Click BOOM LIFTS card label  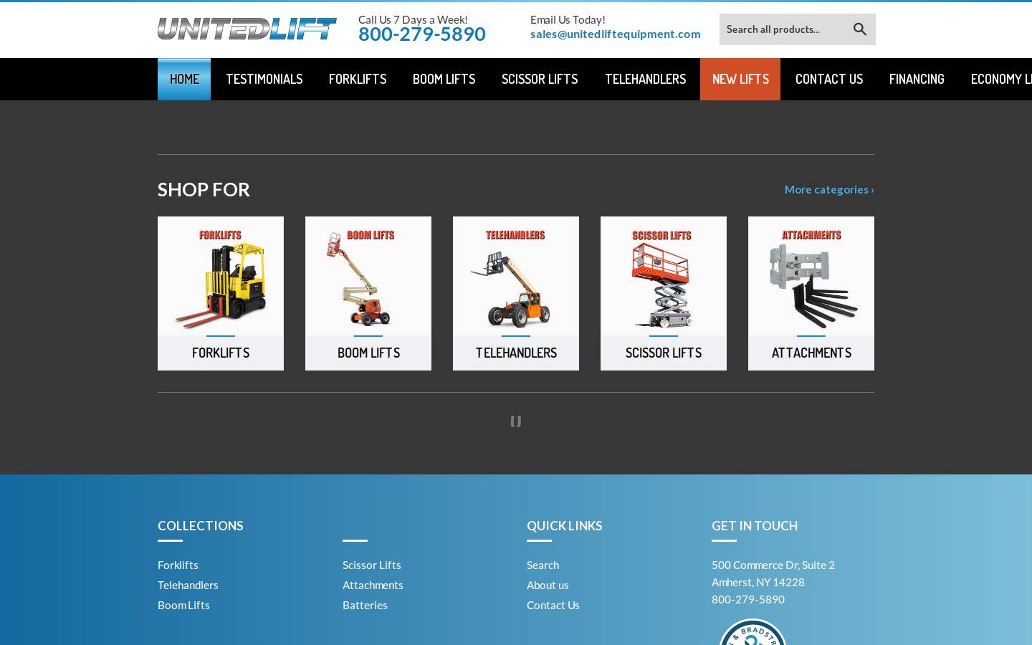pos(368,353)
